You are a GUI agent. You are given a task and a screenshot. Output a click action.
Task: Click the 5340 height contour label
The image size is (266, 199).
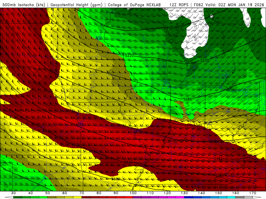point(198,125)
